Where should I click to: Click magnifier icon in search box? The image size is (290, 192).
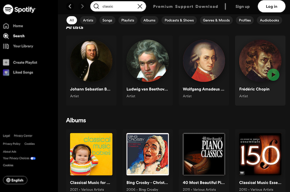[96, 6]
